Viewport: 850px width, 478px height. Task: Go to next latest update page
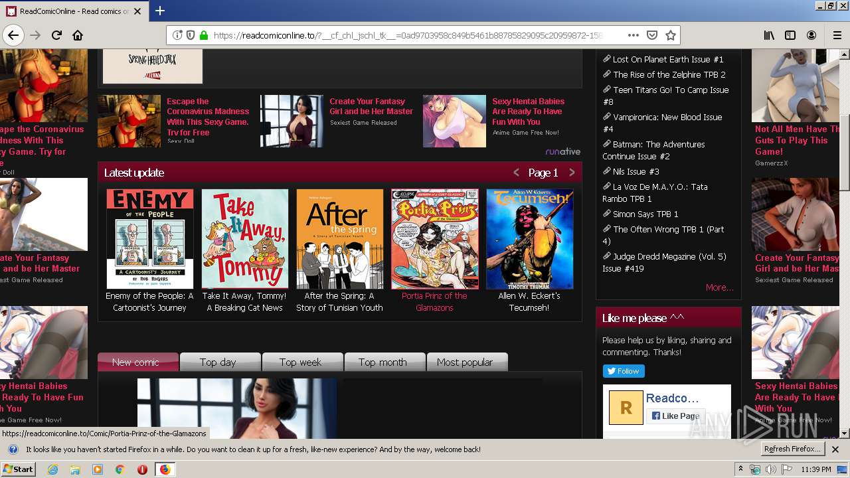click(572, 173)
